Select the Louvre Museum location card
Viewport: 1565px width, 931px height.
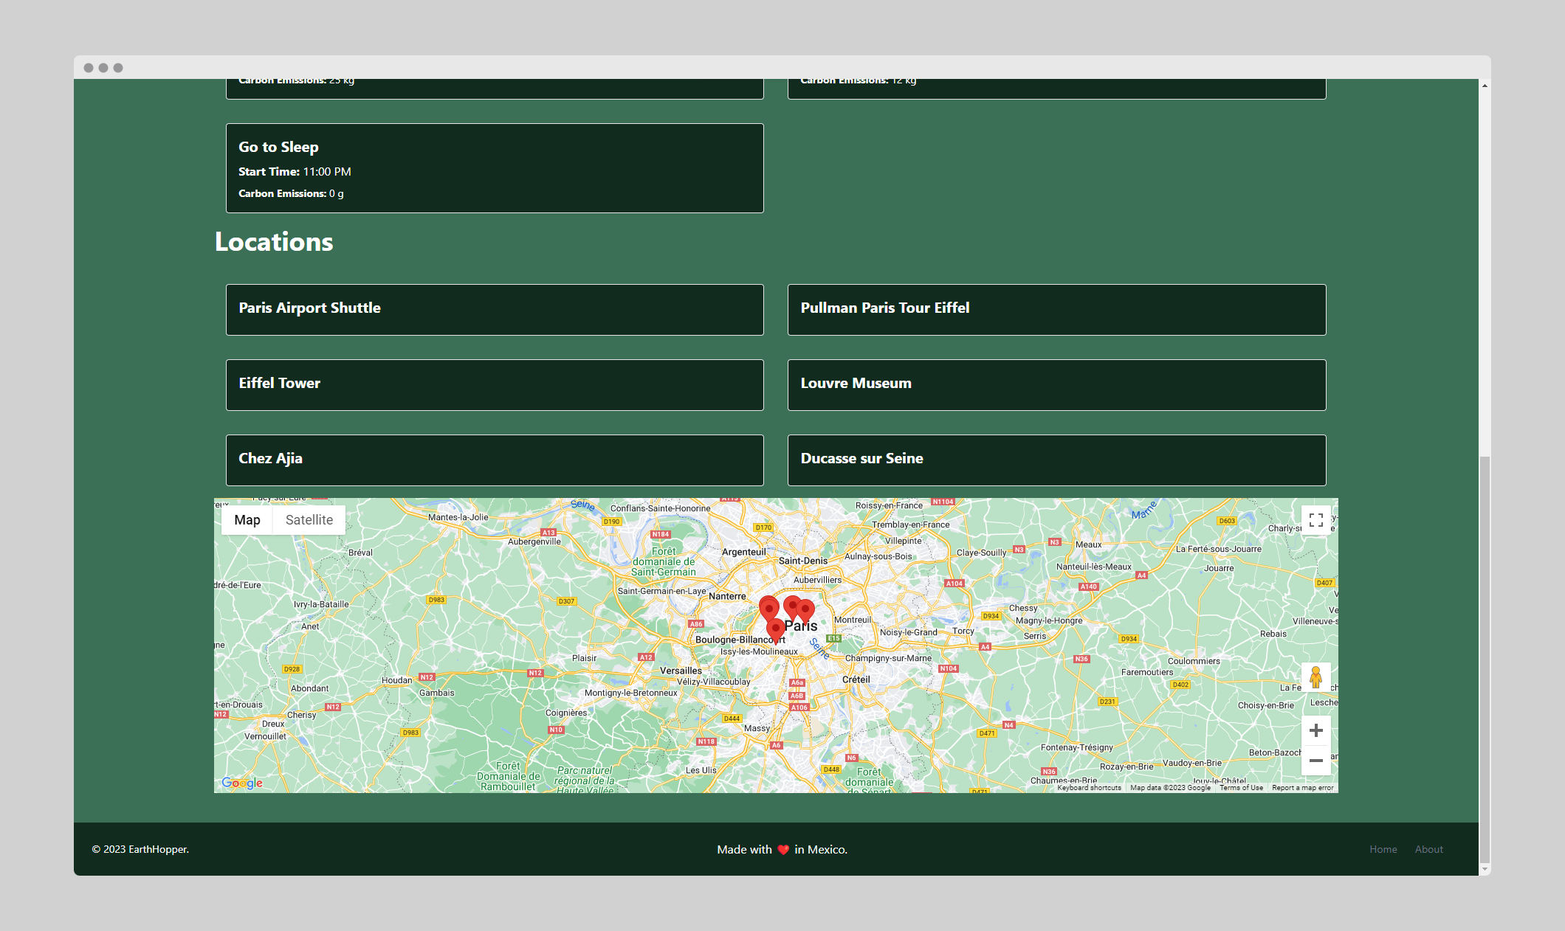[x=1056, y=384]
